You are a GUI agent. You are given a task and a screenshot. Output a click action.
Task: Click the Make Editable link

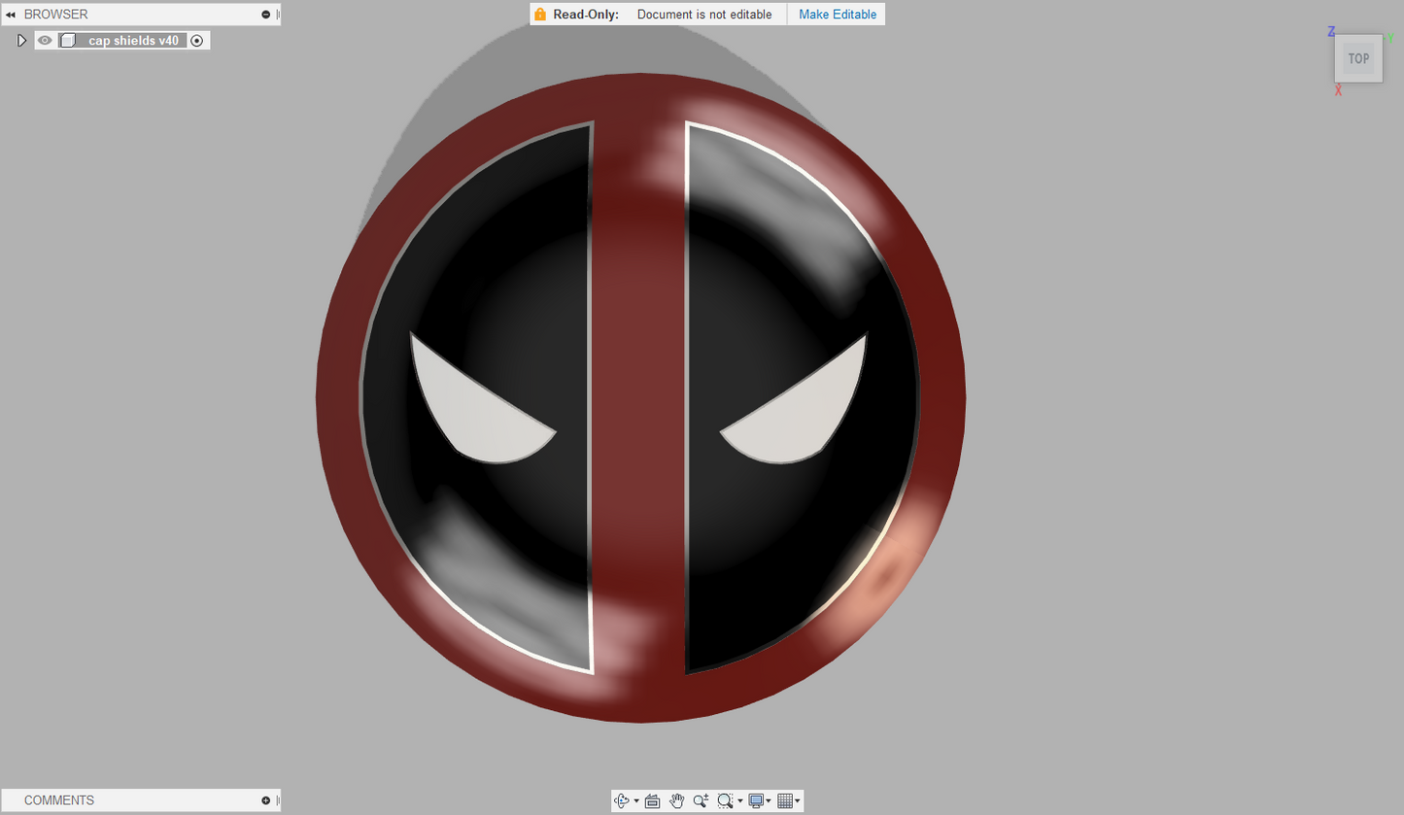pos(838,15)
